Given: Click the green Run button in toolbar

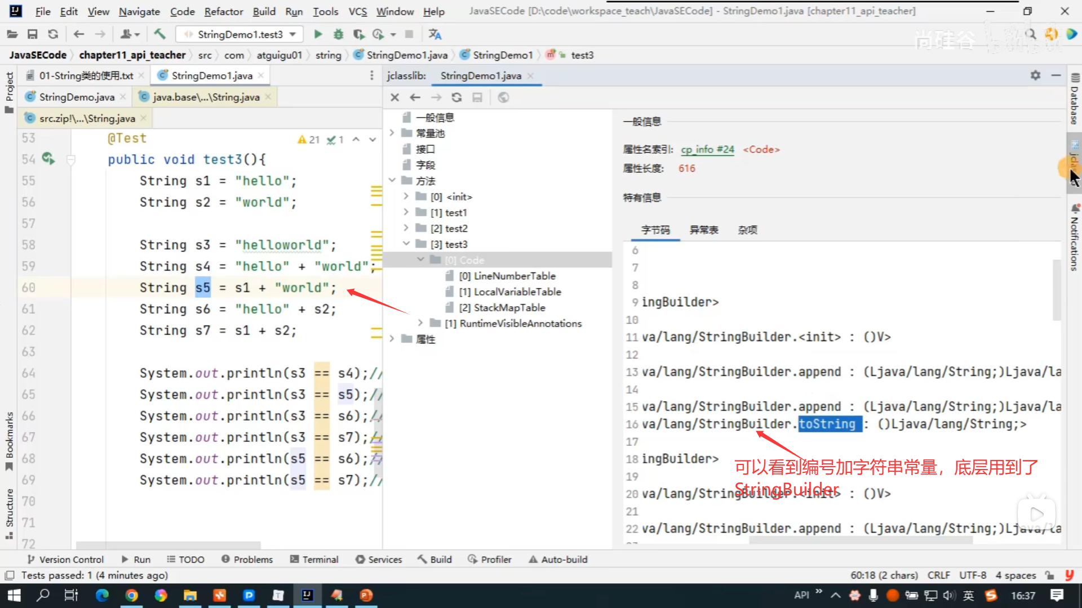Looking at the screenshot, I should click(x=318, y=34).
